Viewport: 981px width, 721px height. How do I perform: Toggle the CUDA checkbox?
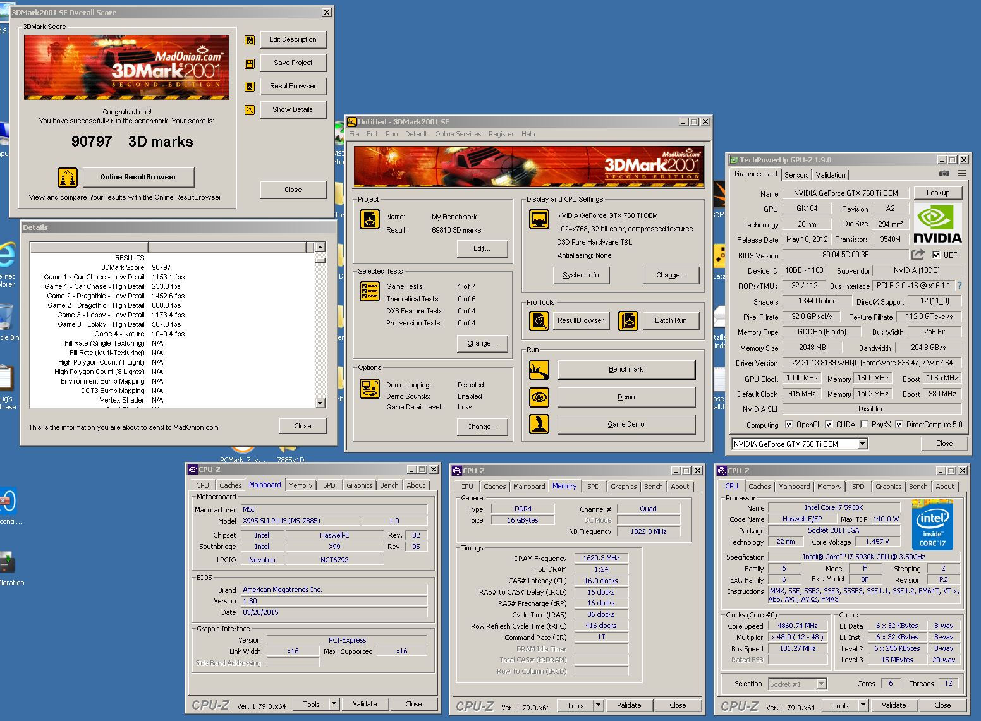(x=829, y=425)
